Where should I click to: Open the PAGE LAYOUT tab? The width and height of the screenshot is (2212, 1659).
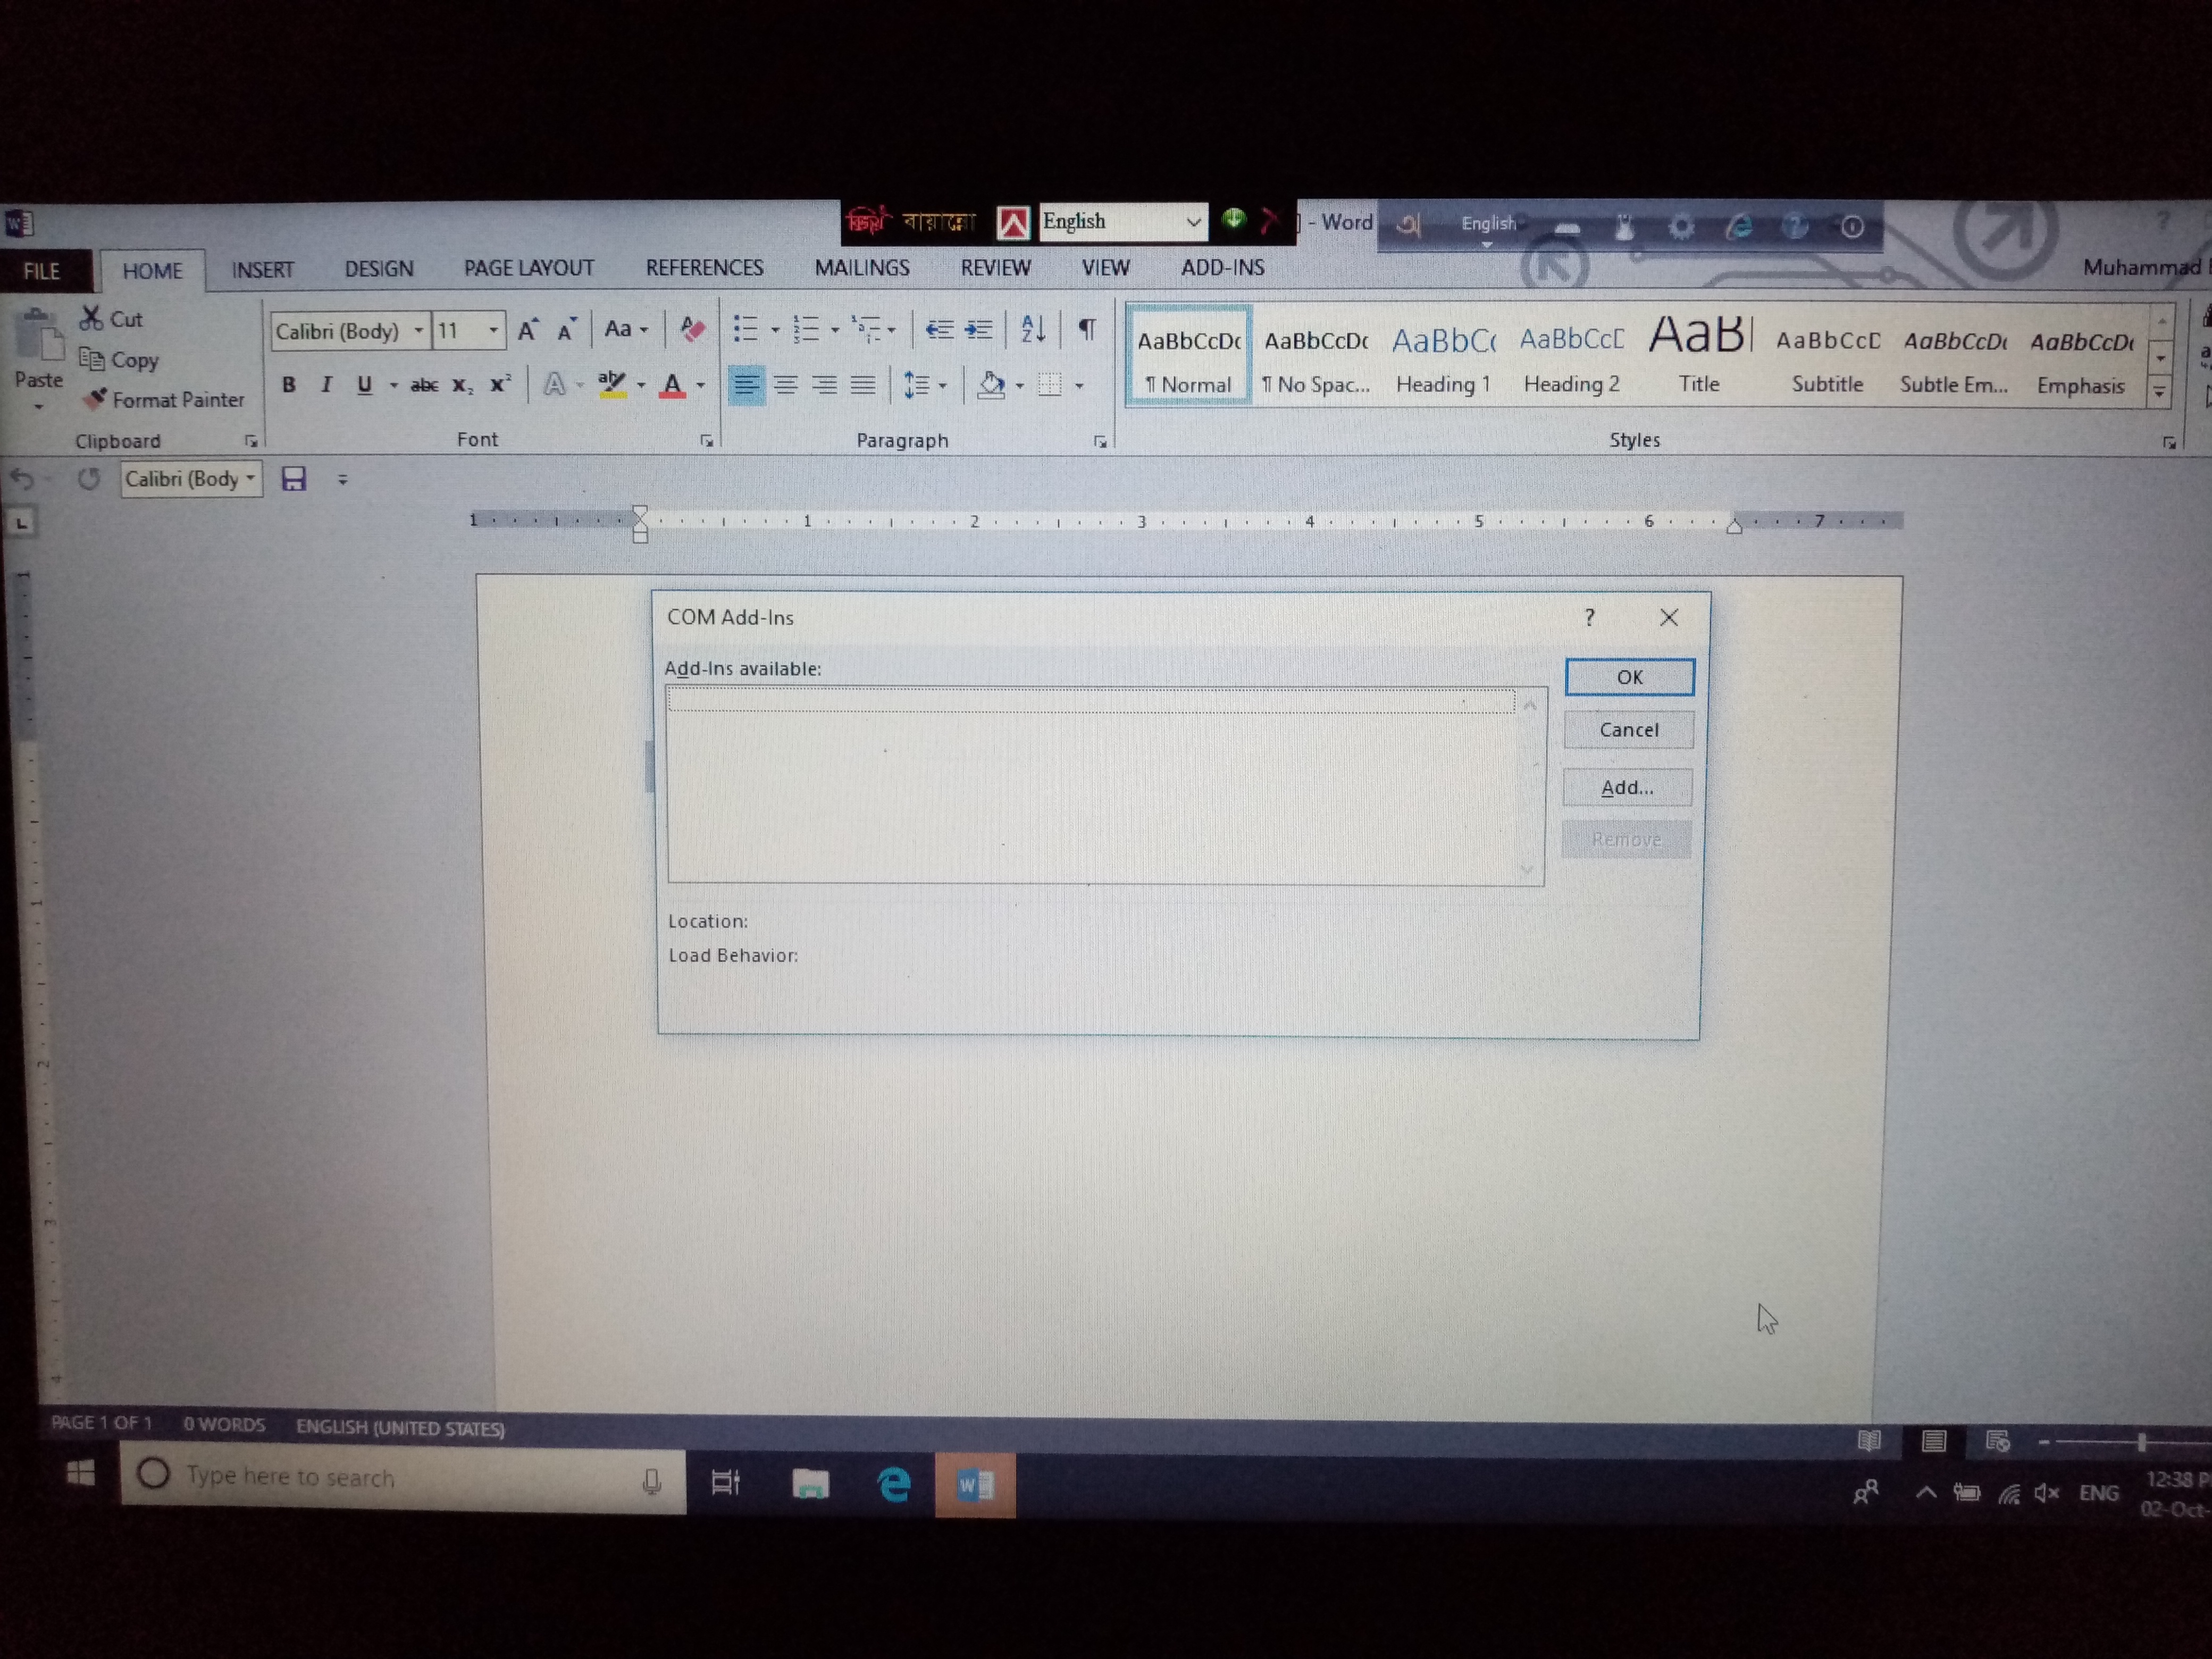pos(528,268)
